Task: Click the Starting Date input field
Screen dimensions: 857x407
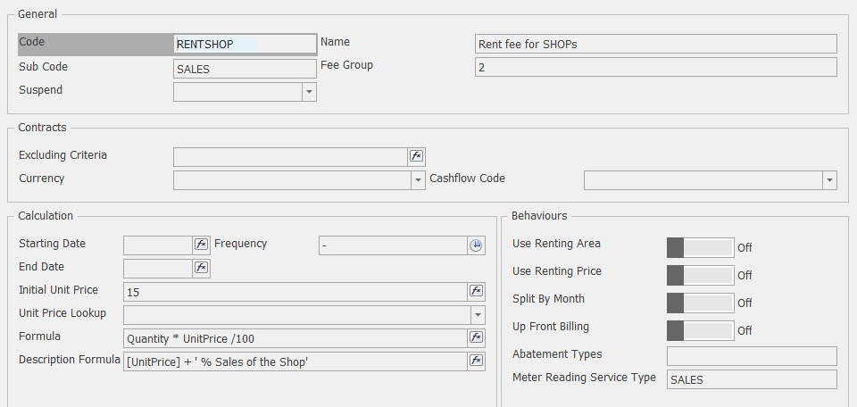Action: tap(158, 245)
